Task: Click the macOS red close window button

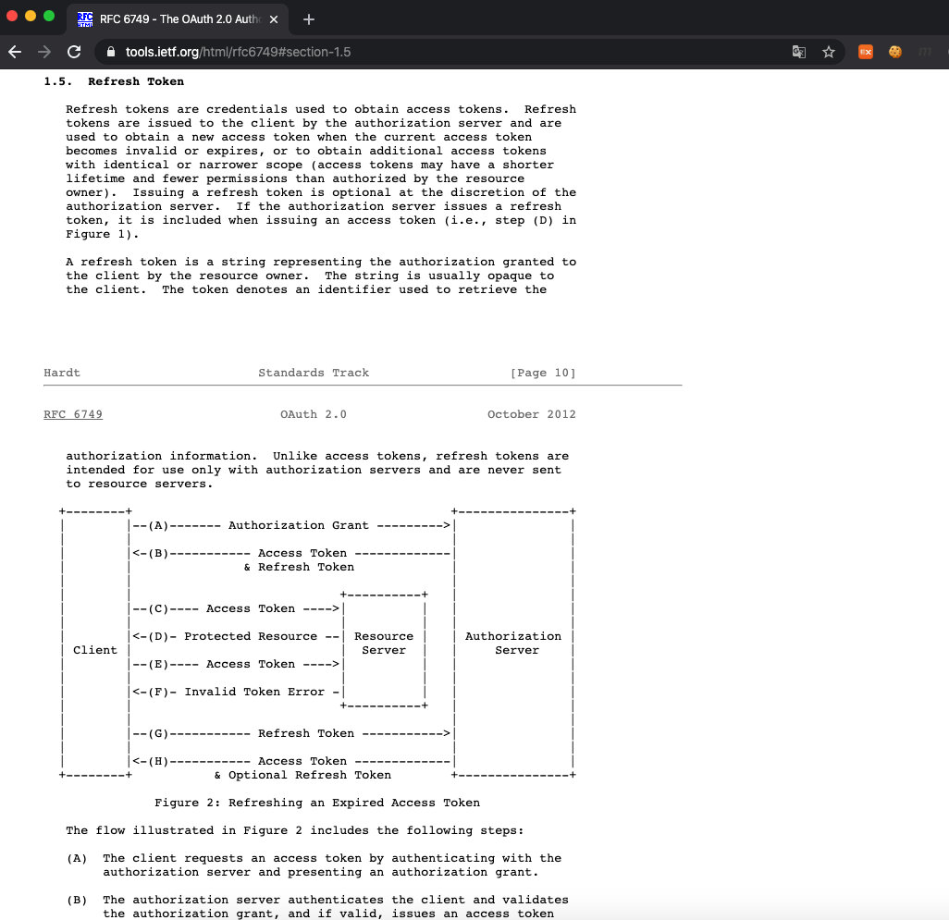Action: 12,17
